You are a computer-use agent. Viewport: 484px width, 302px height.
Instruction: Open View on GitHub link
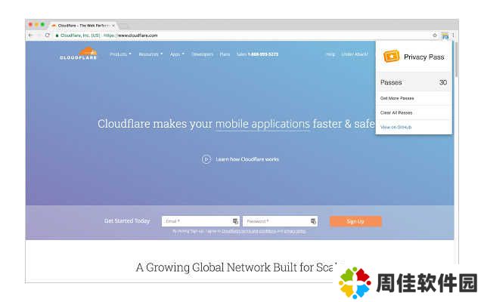pos(396,127)
